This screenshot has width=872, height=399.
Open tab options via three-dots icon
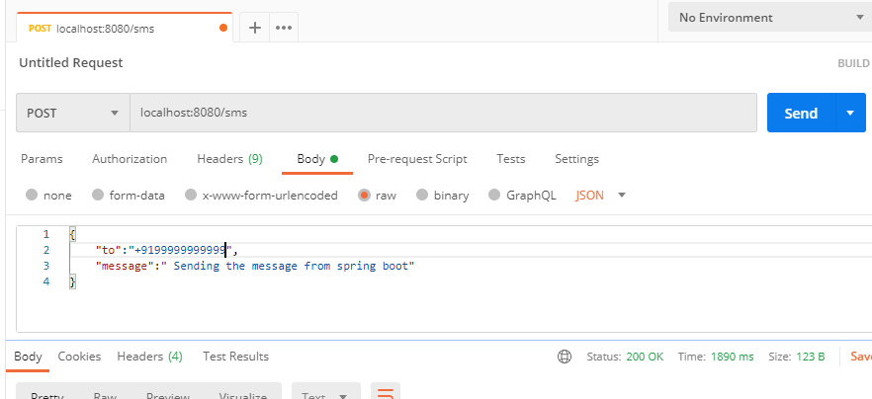(x=284, y=28)
